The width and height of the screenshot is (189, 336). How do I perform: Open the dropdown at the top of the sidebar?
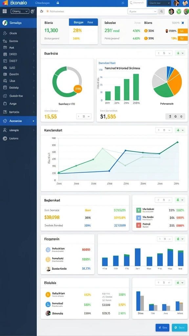pos(20,11)
